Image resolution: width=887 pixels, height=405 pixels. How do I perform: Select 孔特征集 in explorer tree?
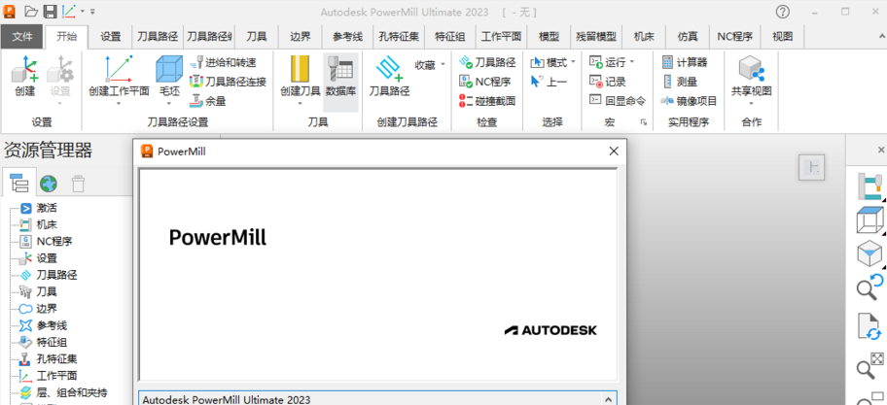pyautogui.click(x=48, y=358)
